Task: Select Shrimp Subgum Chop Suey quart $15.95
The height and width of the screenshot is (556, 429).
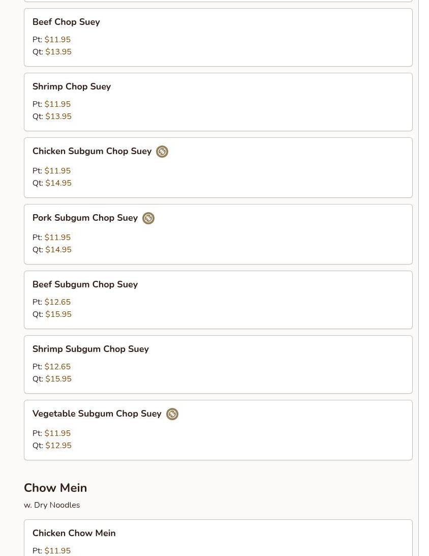Action: click(58, 379)
